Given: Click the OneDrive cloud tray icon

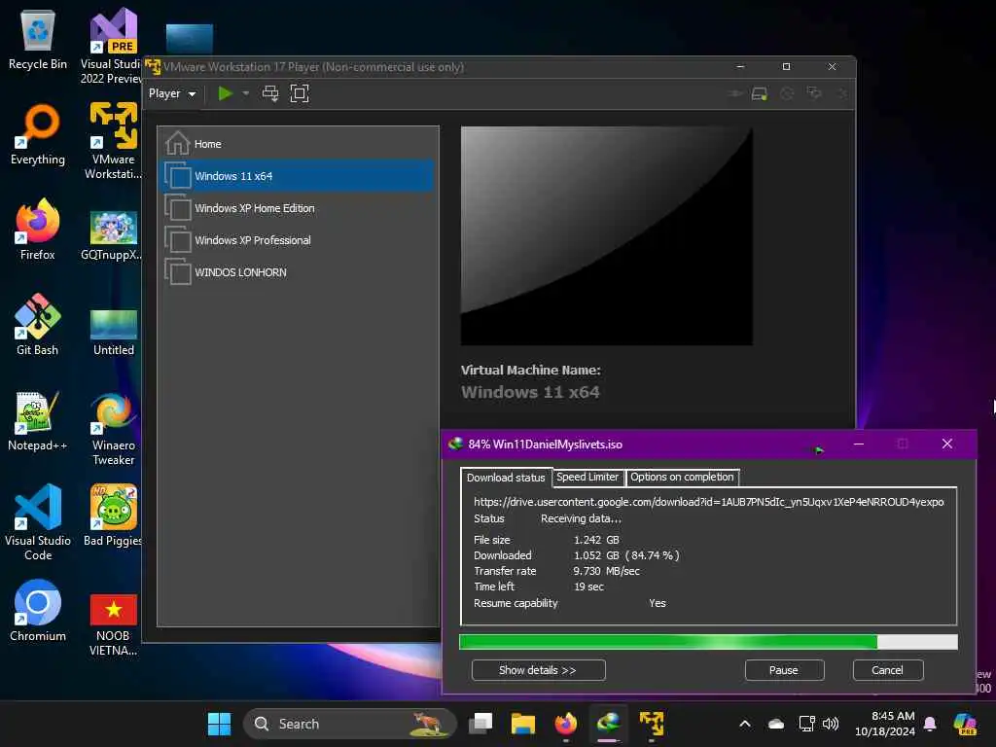Looking at the screenshot, I should tap(775, 724).
